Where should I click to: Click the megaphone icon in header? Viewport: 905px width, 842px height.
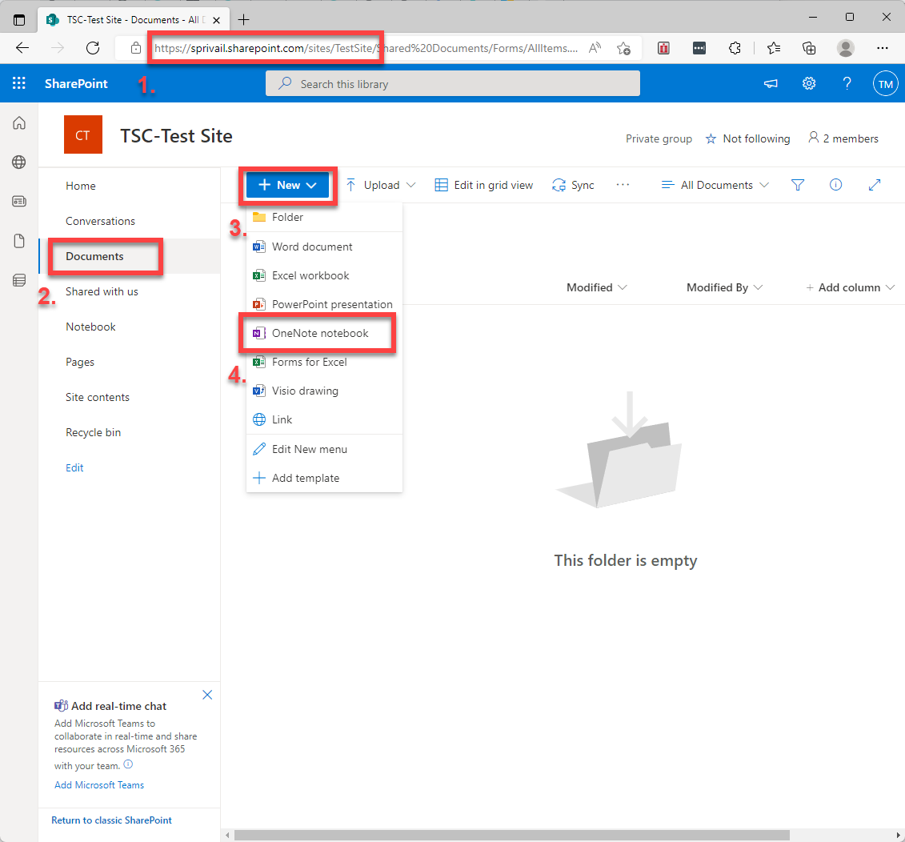pyautogui.click(x=771, y=83)
